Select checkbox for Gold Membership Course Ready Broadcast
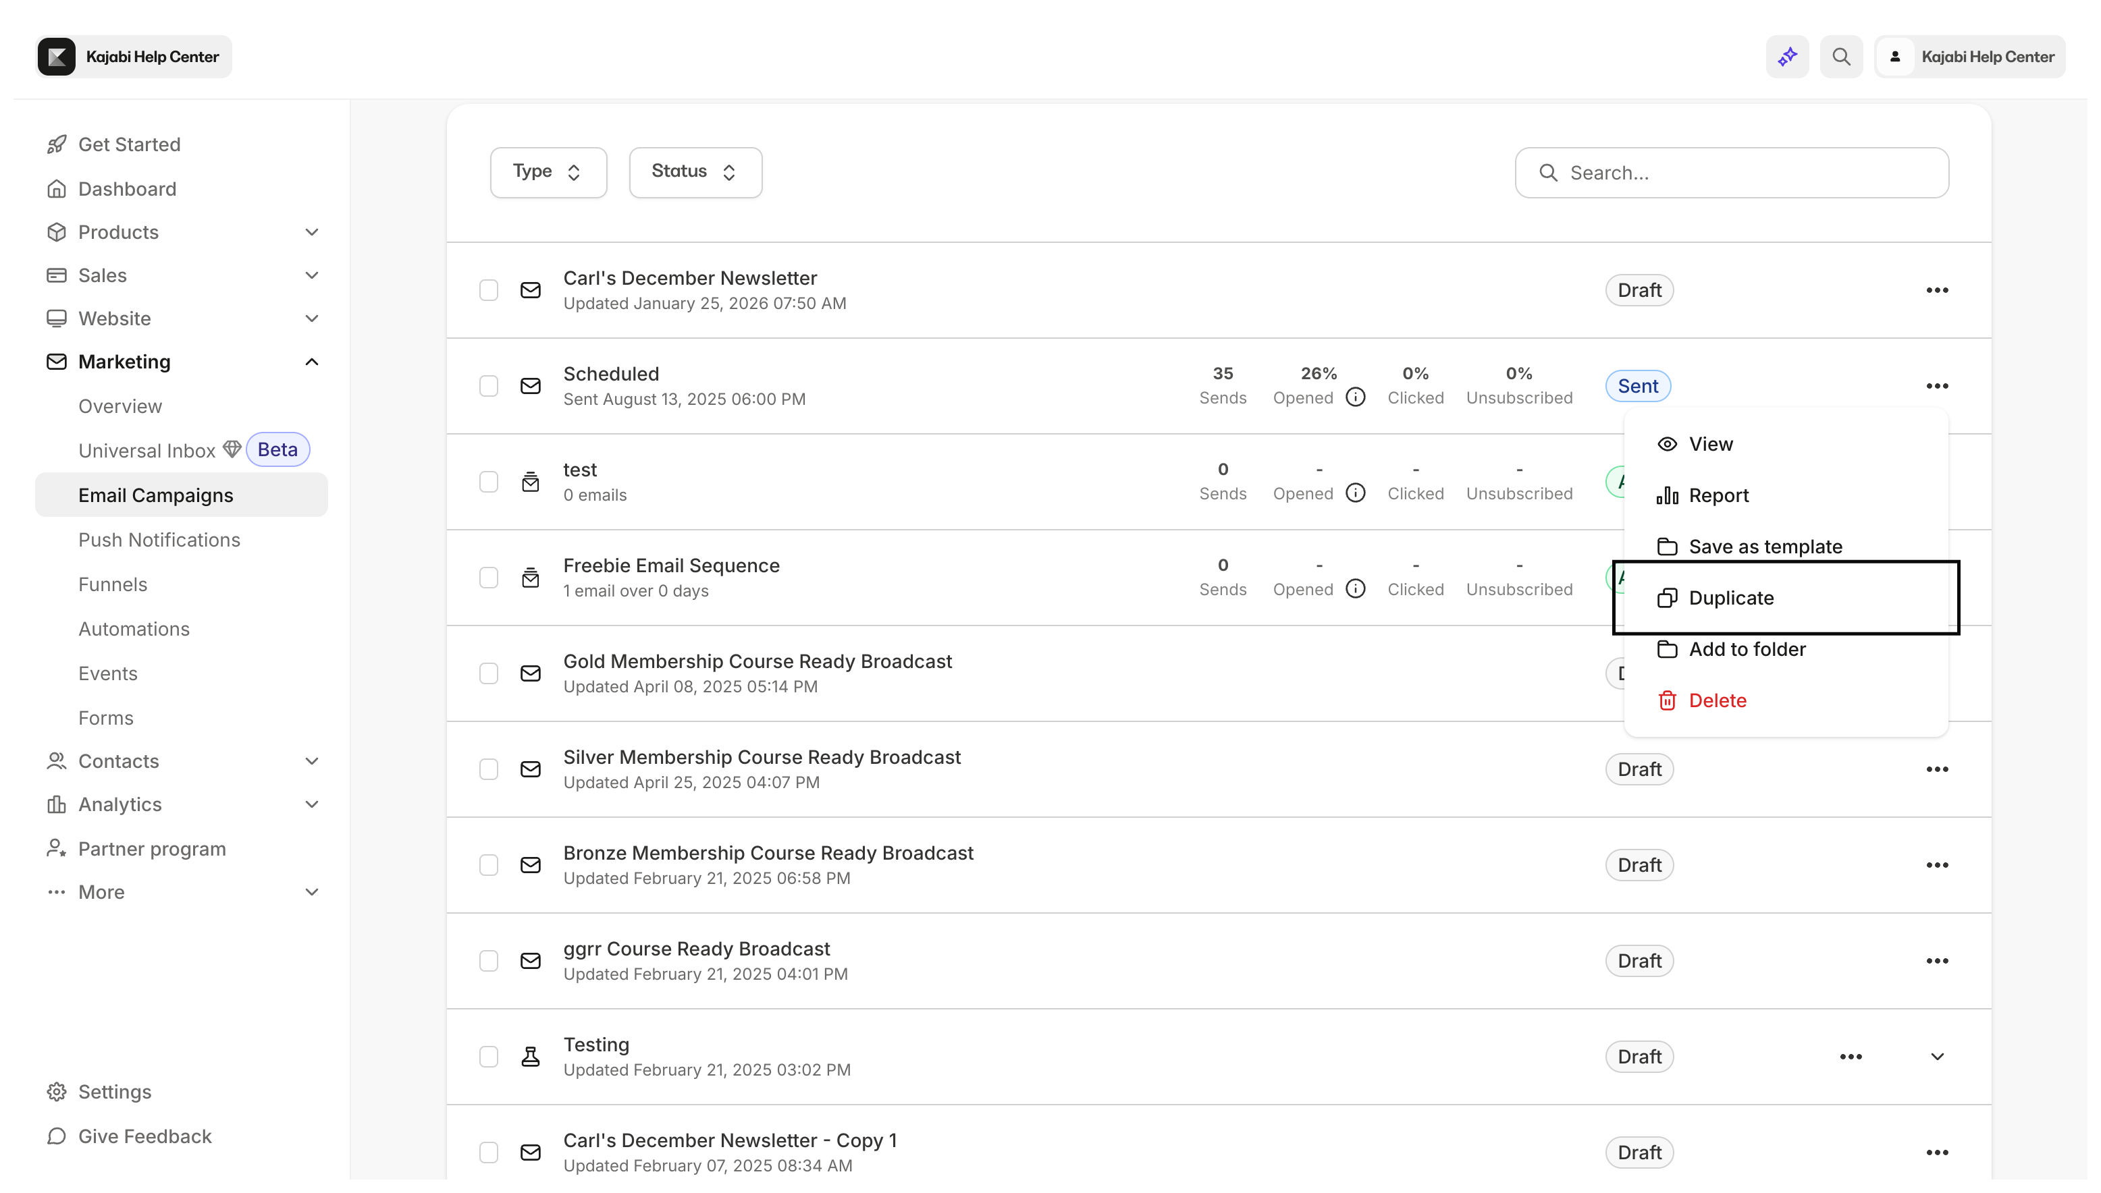 click(489, 673)
